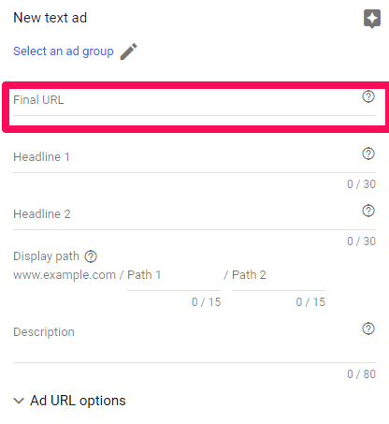Focus the Description text field
389x424 pixels.
pos(187,342)
